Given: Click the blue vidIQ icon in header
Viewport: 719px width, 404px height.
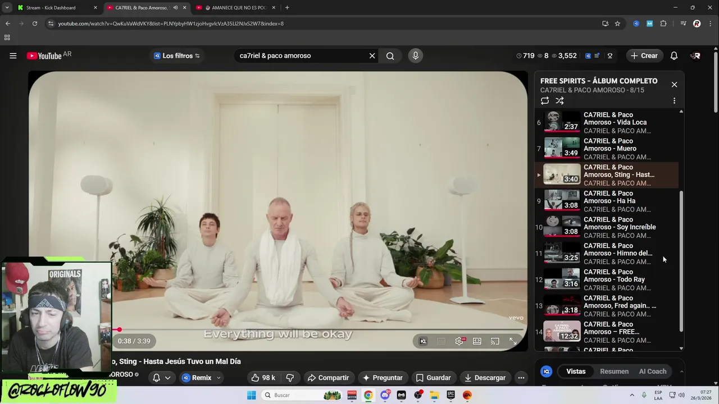Looking at the screenshot, I should click(x=588, y=56).
